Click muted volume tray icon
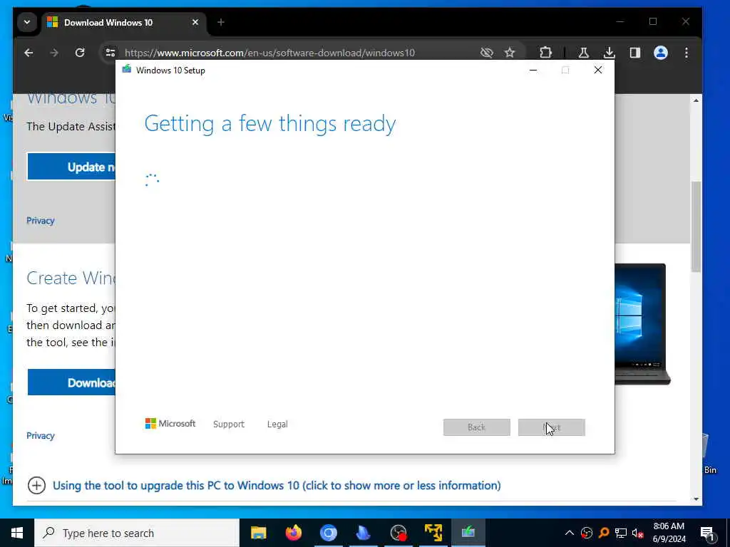The image size is (730, 547). (x=638, y=533)
